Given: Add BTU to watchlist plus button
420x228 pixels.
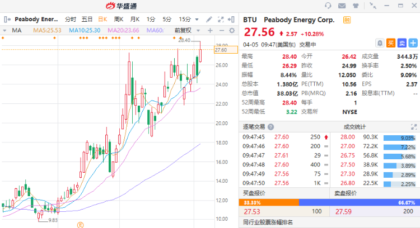Looking at the screenshot, I should point(413,43).
